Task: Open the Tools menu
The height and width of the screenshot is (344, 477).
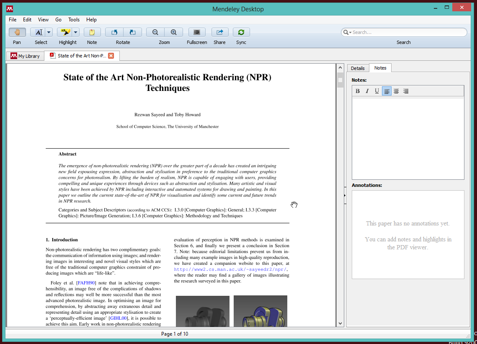Action: [x=74, y=20]
